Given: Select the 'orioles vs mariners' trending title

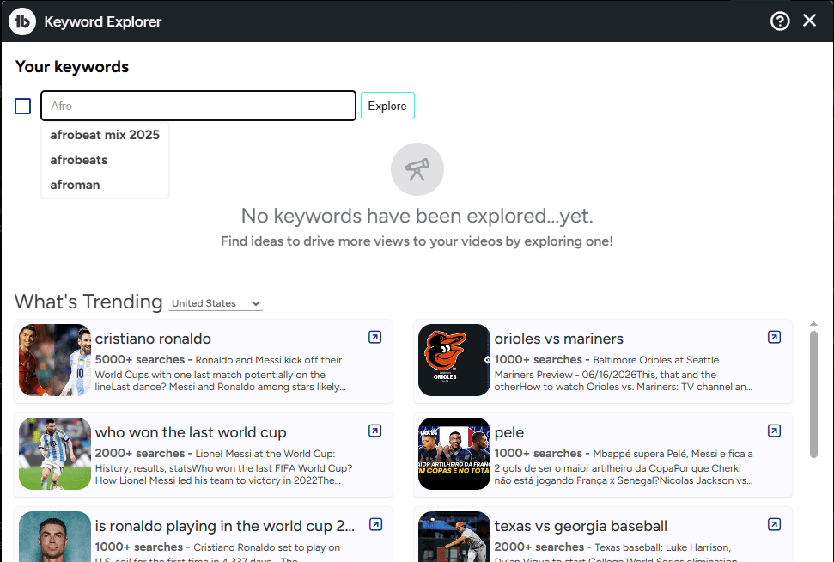Looking at the screenshot, I should [558, 339].
